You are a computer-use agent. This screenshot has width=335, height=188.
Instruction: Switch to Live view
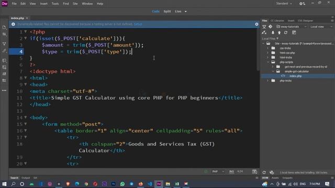178,11
